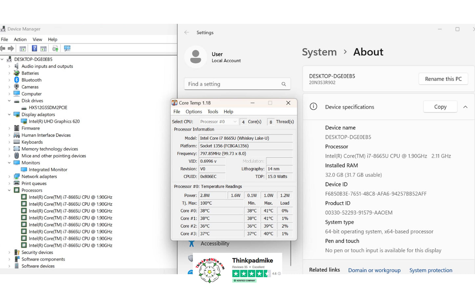
Task: Click the Installed RAM 32.0 GB value
Action: [353, 175]
